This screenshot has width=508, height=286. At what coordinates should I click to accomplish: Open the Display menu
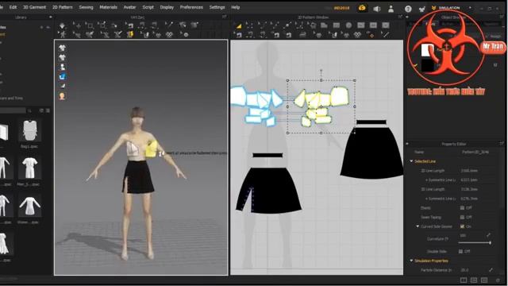[x=167, y=7]
